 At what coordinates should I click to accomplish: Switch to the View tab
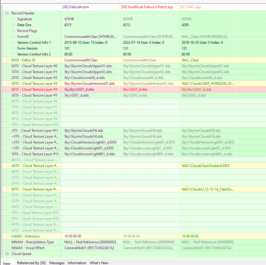coord(7,263)
